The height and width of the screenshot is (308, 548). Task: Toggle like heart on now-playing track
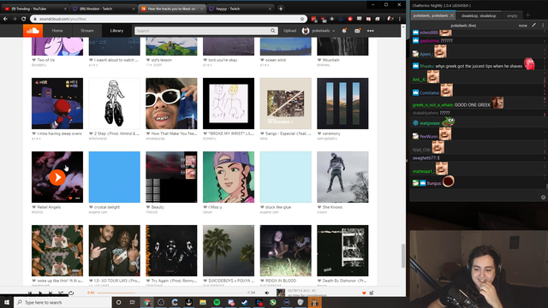point(364,293)
